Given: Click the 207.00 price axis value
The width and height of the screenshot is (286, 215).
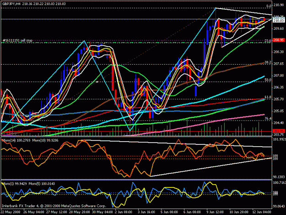Looking at the screenshot, I should 279,76.
